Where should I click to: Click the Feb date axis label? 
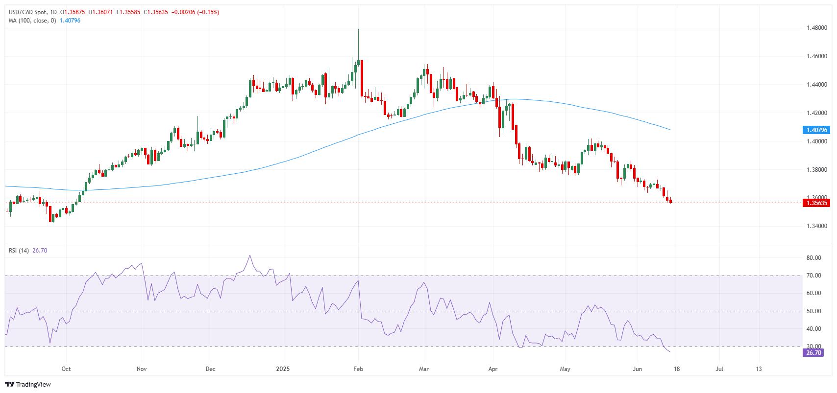(x=358, y=369)
